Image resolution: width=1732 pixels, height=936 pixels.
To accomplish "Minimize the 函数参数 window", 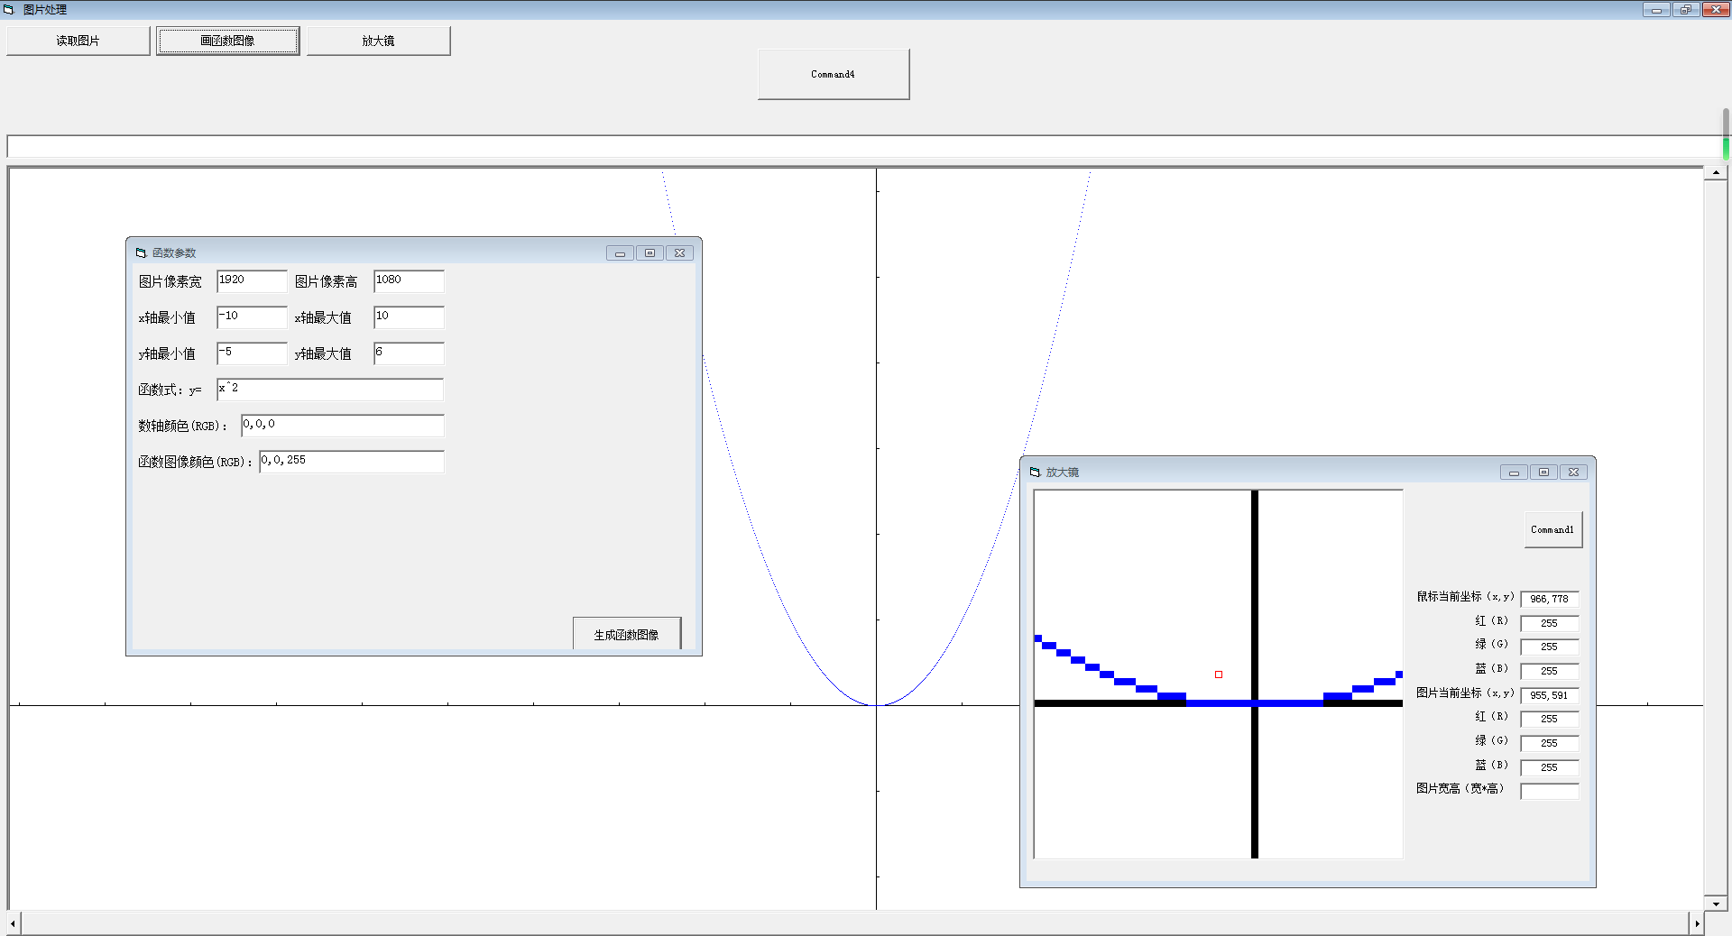I will (620, 253).
